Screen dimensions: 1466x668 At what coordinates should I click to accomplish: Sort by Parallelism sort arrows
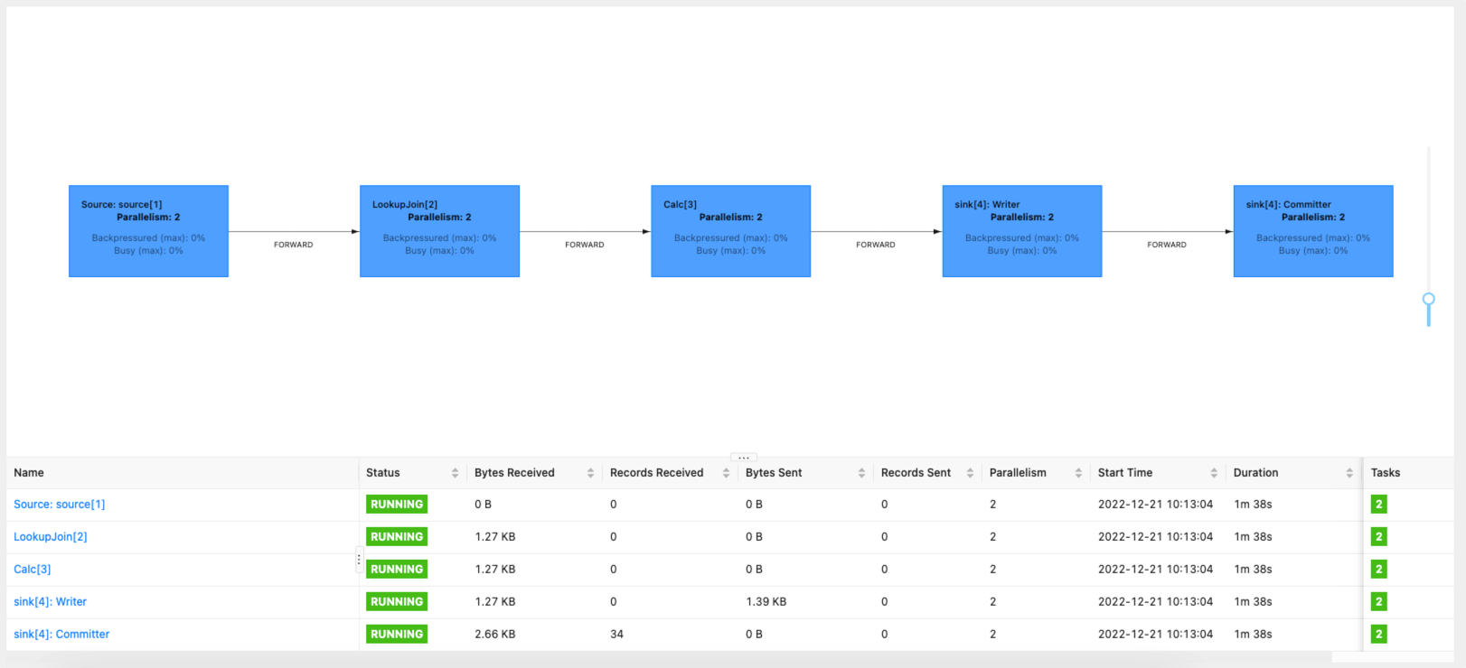(1078, 473)
